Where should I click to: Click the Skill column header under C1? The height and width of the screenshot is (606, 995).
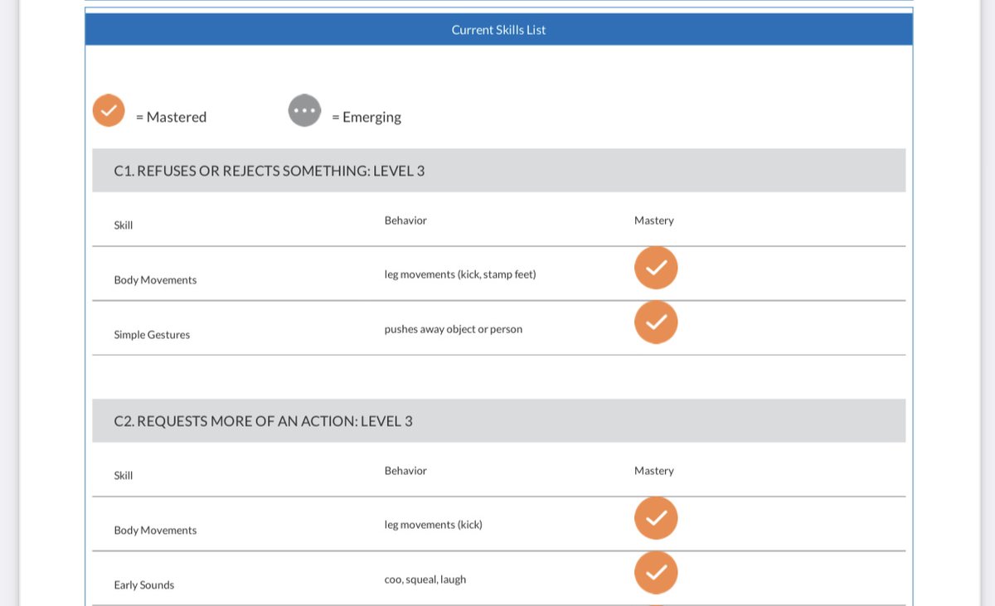(124, 225)
